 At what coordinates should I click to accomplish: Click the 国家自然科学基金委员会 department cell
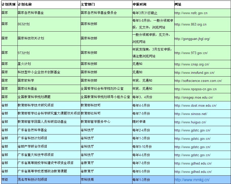pyautogui.click(x=106, y=13)
